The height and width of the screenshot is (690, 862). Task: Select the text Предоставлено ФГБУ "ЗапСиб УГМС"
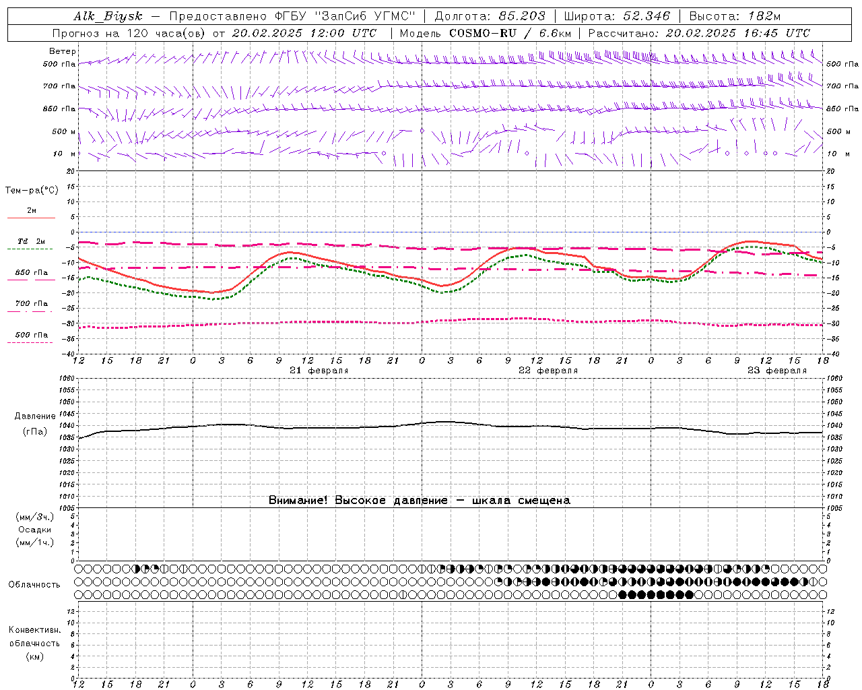coord(292,16)
